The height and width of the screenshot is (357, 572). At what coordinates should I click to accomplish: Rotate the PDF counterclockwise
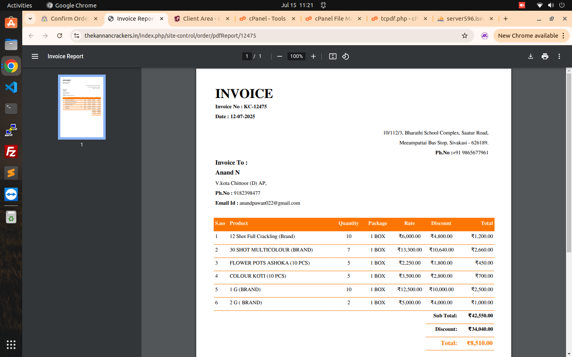pos(346,56)
